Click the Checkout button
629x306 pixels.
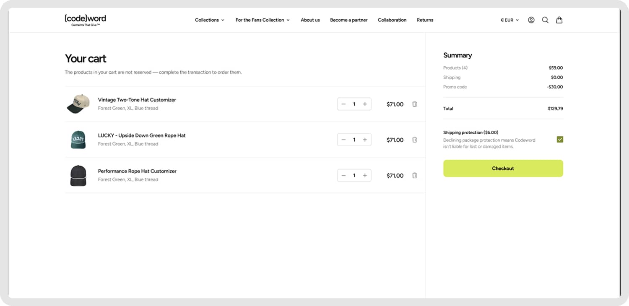[503, 169]
